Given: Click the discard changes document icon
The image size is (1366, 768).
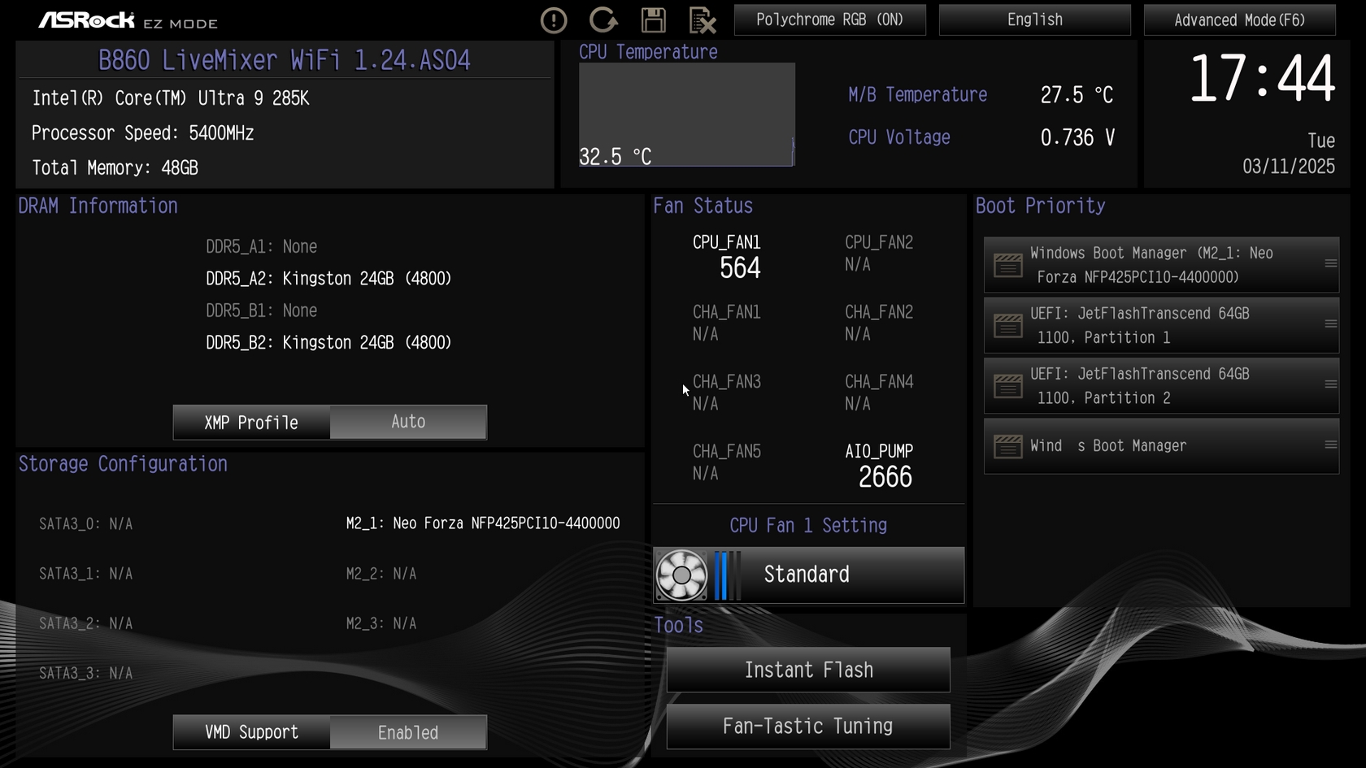Looking at the screenshot, I should (x=703, y=20).
